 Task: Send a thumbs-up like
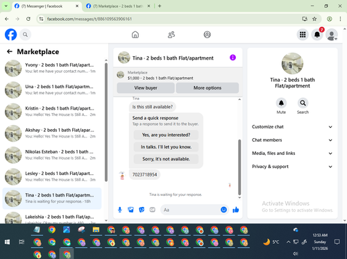tap(236, 210)
